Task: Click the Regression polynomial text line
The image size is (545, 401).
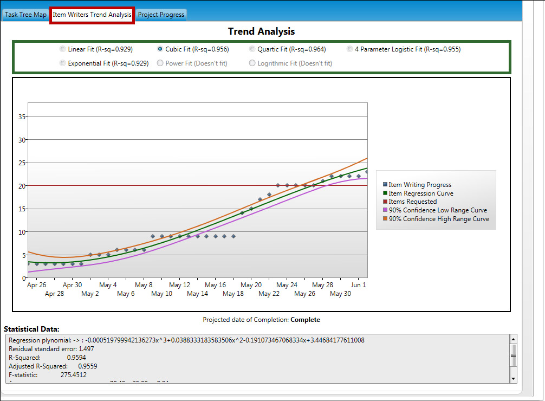Action: [x=186, y=340]
